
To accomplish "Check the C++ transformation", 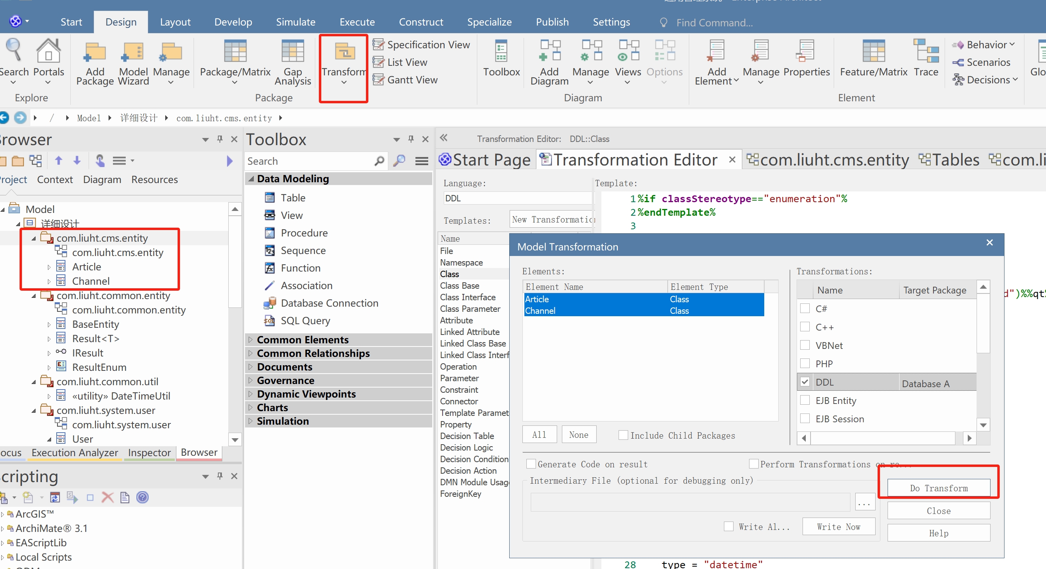I will click(805, 327).
